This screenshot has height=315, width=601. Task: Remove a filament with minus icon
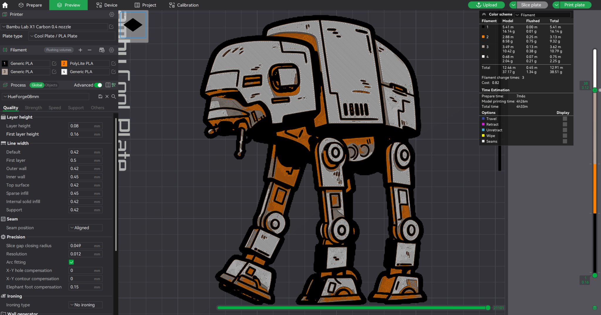(90, 50)
